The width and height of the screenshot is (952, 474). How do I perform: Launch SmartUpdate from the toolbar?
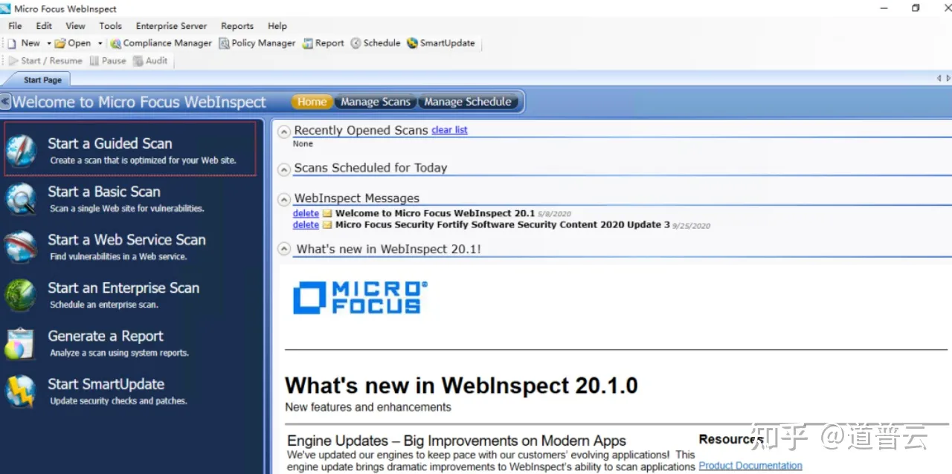click(x=441, y=43)
